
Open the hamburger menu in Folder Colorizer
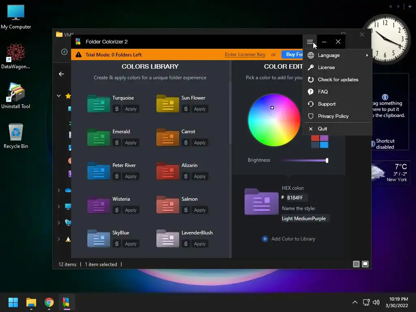(x=310, y=42)
